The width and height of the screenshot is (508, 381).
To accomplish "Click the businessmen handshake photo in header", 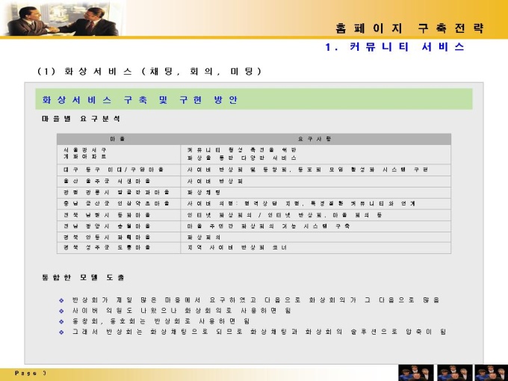I will point(63,19).
